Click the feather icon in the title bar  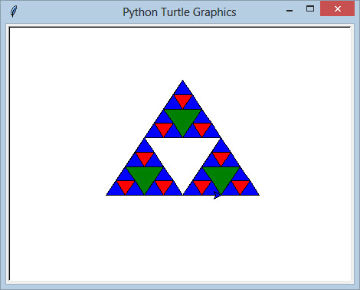(x=14, y=12)
